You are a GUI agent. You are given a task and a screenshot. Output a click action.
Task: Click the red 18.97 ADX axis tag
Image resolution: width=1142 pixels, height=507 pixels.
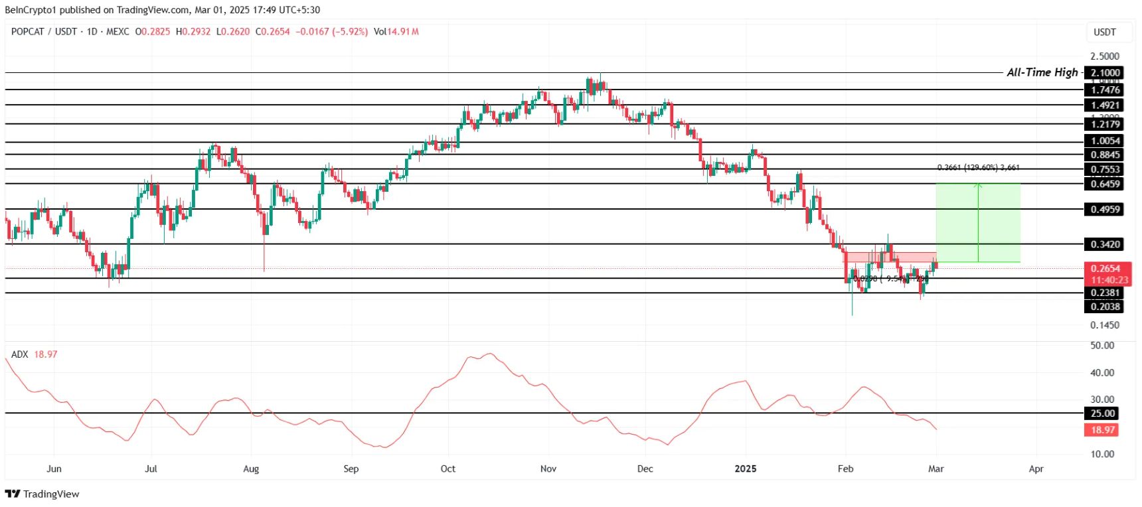click(x=1103, y=430)
